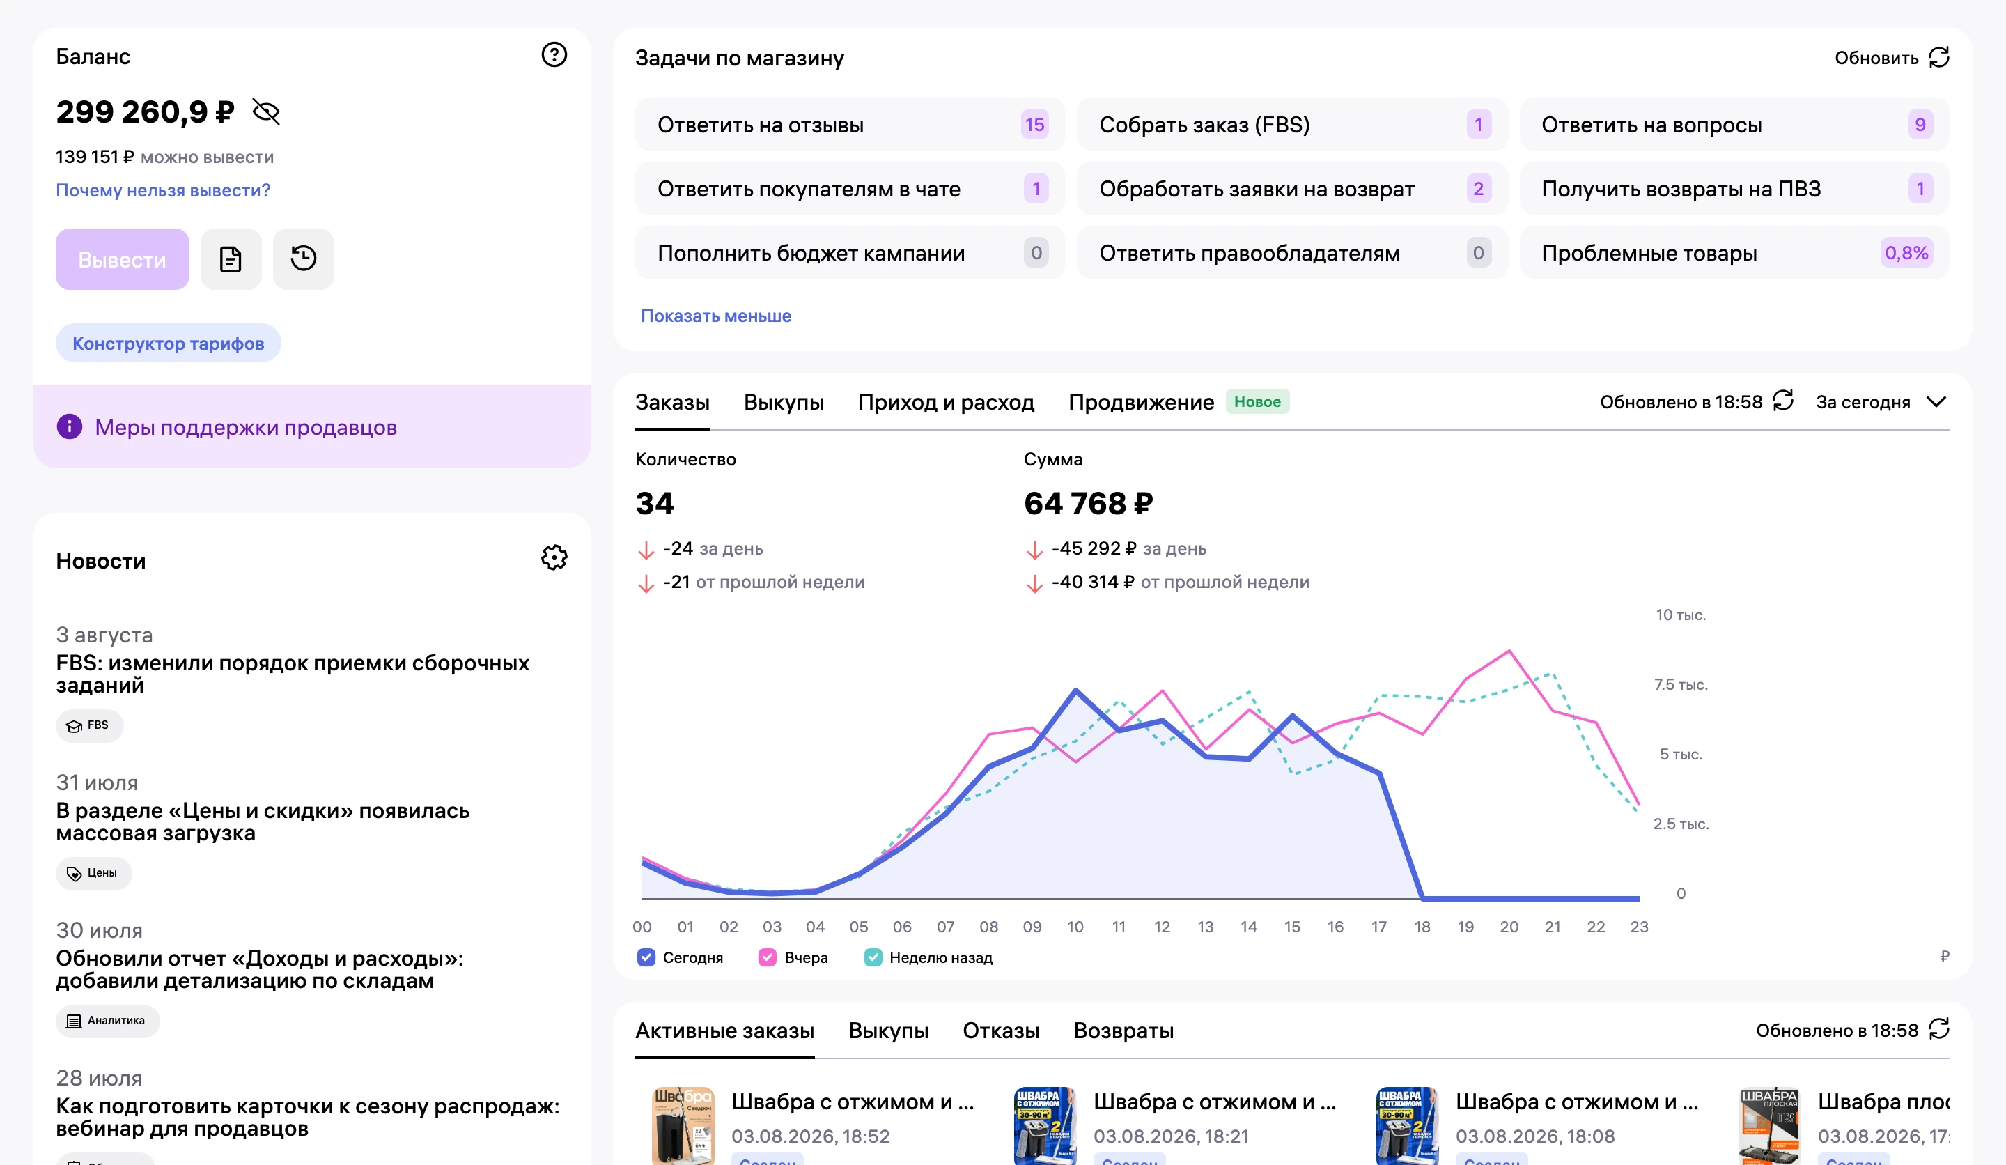Open withdrawal history clock icon
This screenshot has height=1165, width=2006.
tap(303, 259)
